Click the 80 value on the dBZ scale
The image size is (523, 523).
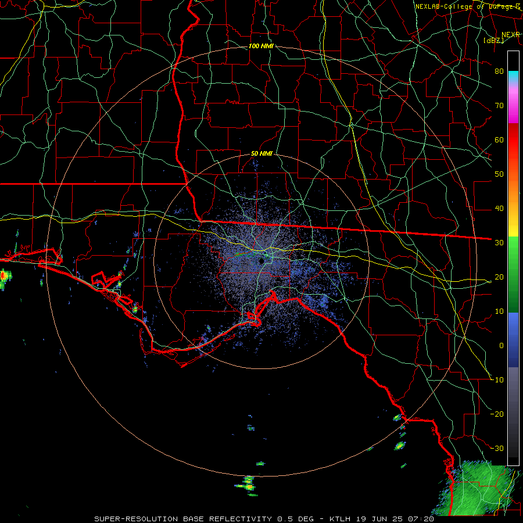coord(499,71)
